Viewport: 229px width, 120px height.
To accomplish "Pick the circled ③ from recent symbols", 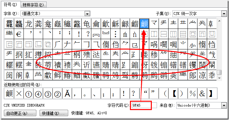I will pyautogui.click(x=48, y=93).
